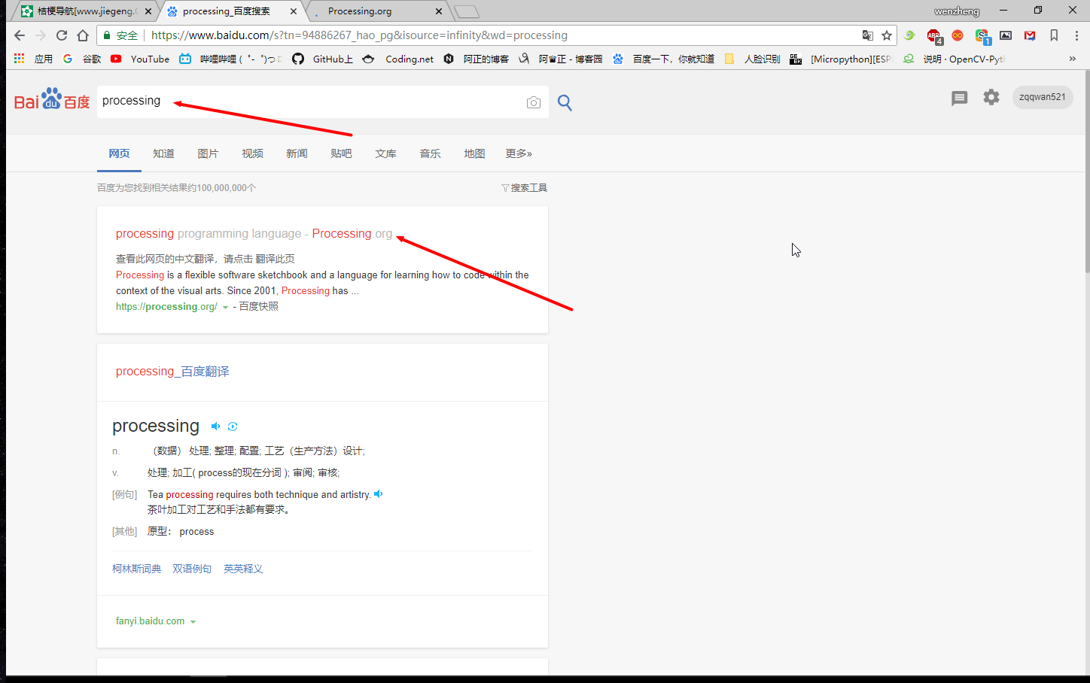Image resolution: width=1090 pixels, height=683 pixels.
Task: Expand dropdown arrow beside fanyi.baidu.com
Action: [x=193, y=622]
